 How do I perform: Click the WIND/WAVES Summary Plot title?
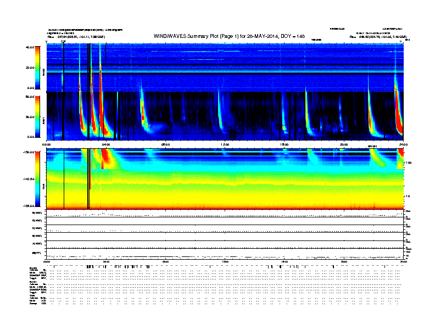coord(229,36)
